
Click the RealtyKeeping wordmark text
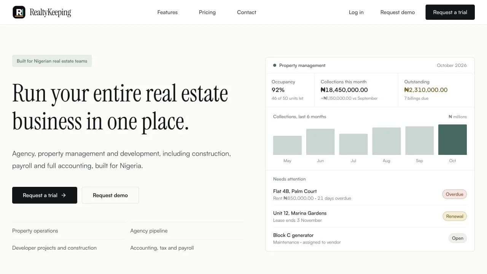[x=50, y=12]
